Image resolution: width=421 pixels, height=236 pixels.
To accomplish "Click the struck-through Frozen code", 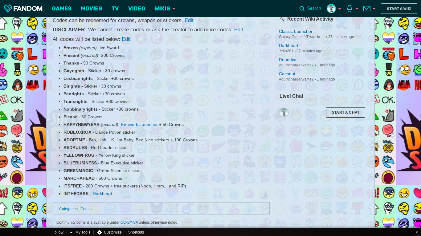I will coord(71,48).
